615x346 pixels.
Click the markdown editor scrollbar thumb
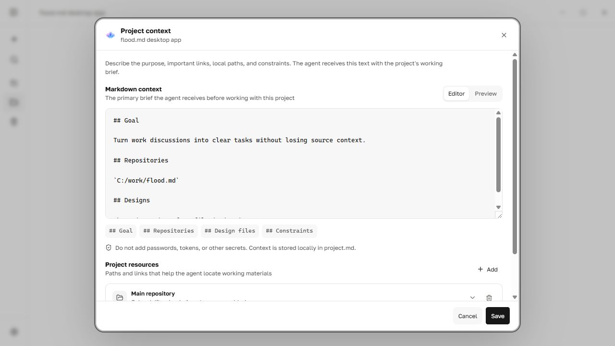tap(498, 155)
